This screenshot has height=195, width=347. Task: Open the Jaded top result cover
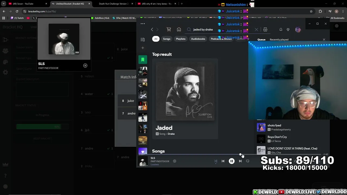coord(185,92)
